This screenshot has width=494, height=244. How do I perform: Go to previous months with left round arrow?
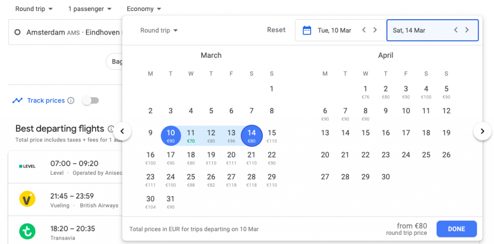pyautogui.click(x=122, y=131)
